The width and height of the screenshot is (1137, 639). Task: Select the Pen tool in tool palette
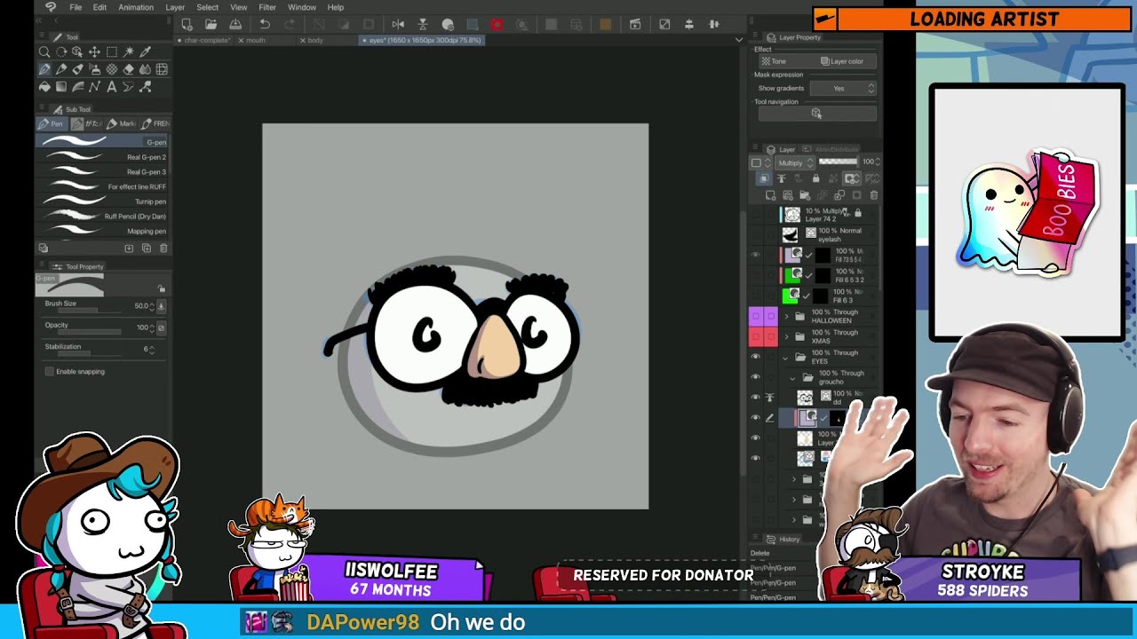coord(44,69)
